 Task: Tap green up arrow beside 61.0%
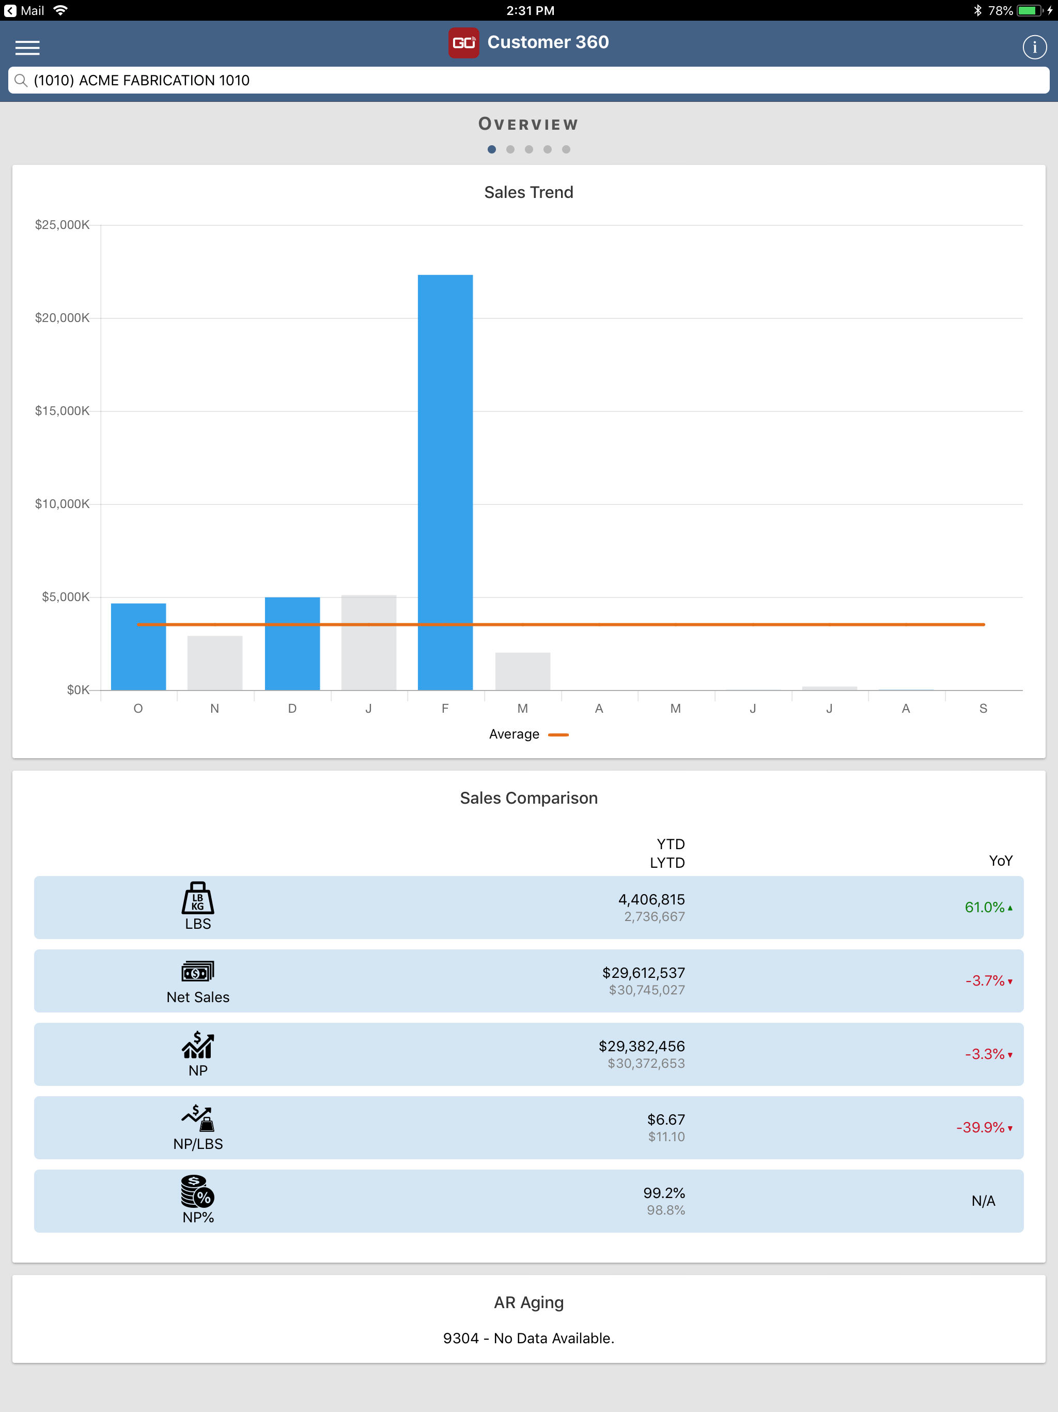pyautogui.click(x=1010, y=909)
